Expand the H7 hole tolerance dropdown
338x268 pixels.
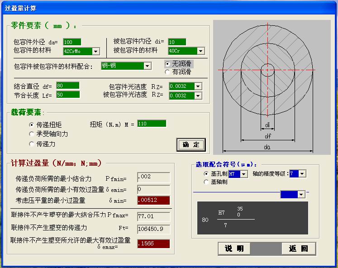tap(243, 174)
